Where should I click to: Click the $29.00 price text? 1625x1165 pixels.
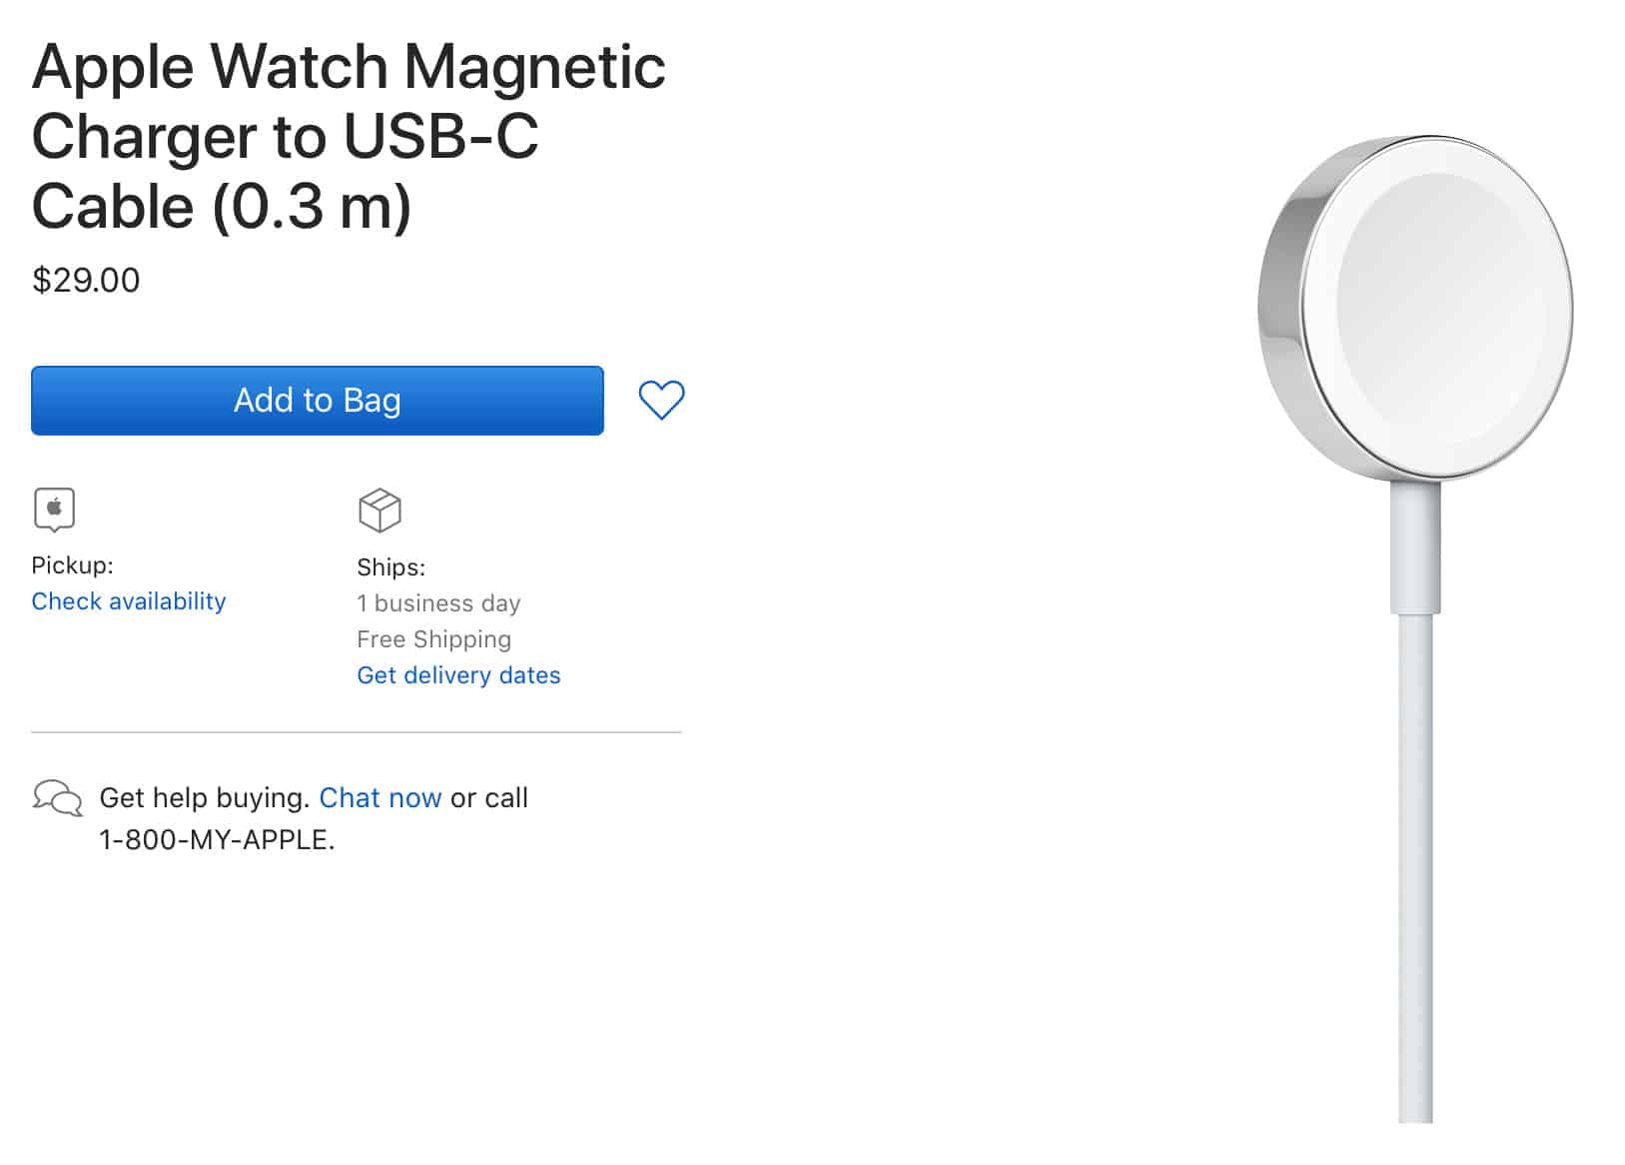pyautogui.click(x=86, y=280)
